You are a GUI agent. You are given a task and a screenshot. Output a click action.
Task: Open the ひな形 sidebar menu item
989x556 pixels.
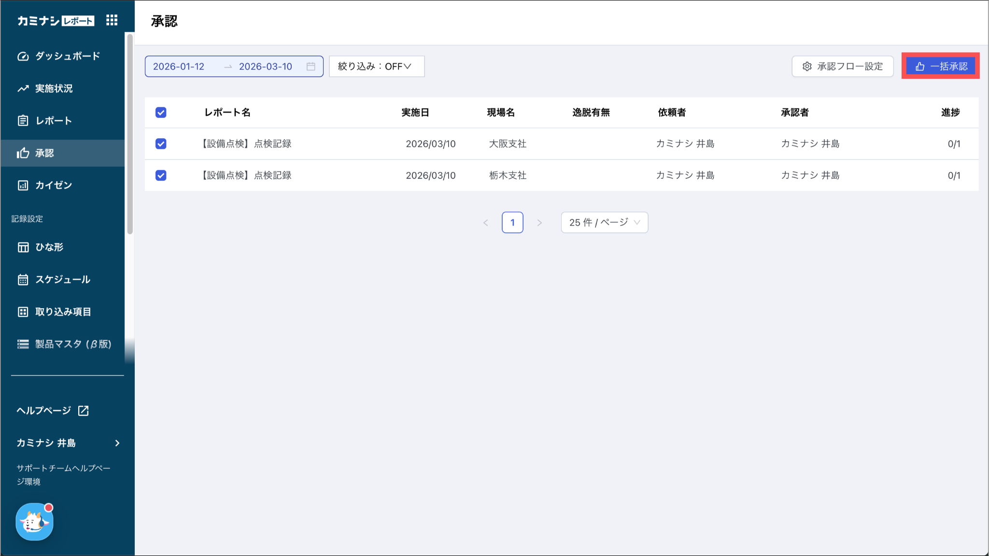coord(49,247)
